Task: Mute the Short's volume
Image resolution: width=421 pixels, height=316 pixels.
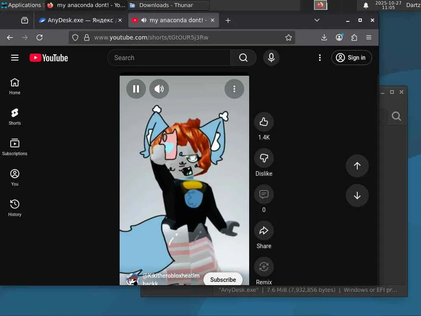Action: 159,89
